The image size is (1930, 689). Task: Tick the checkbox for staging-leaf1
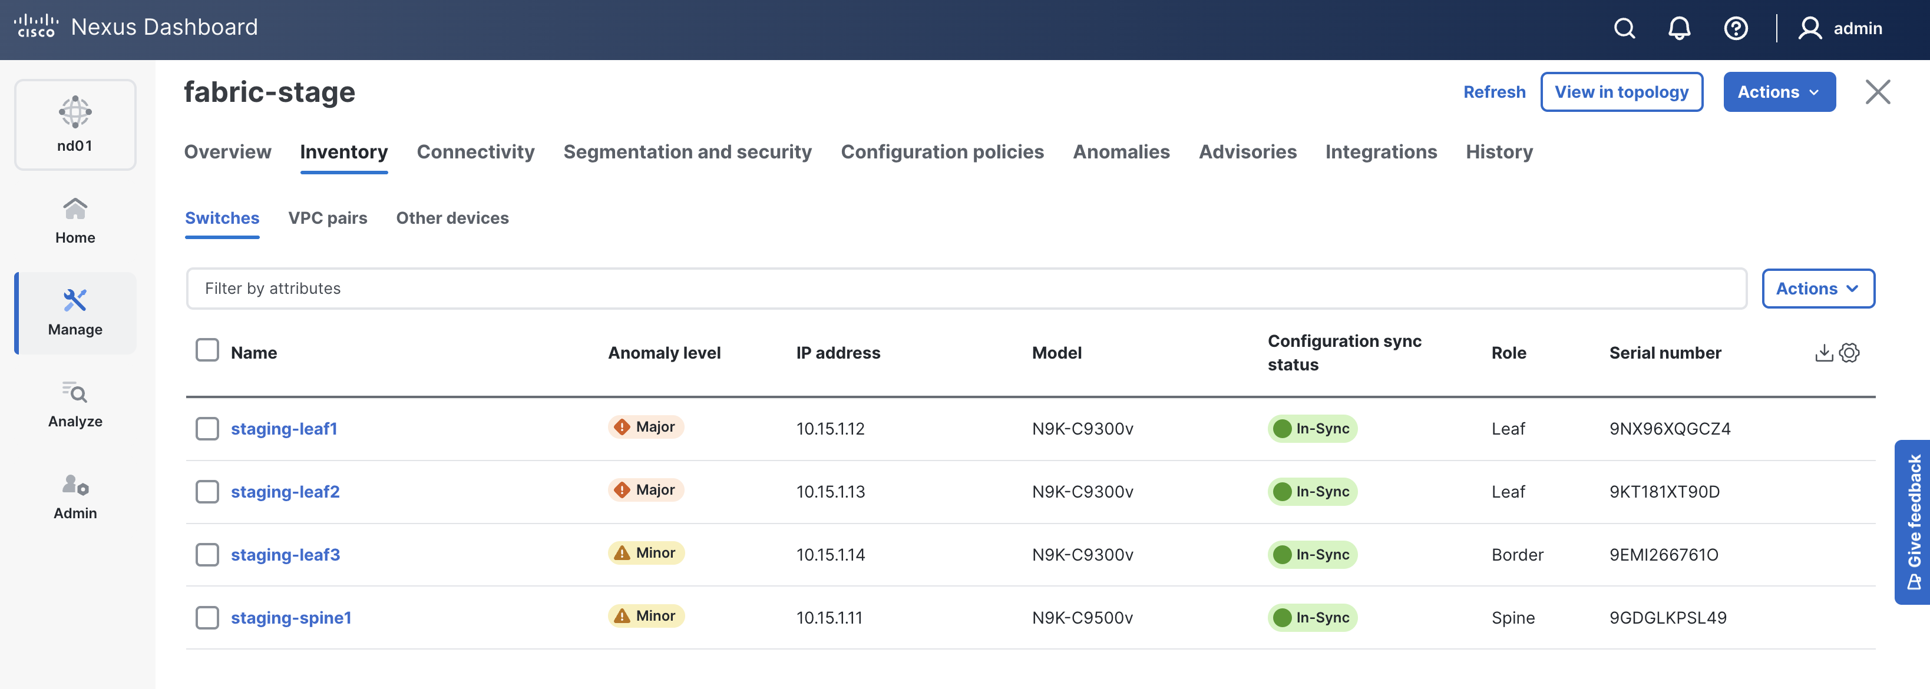click(207, 428)
